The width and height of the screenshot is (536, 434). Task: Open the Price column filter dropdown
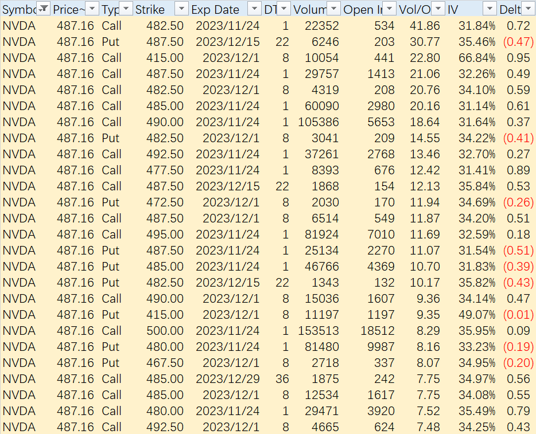coord(92,9)
